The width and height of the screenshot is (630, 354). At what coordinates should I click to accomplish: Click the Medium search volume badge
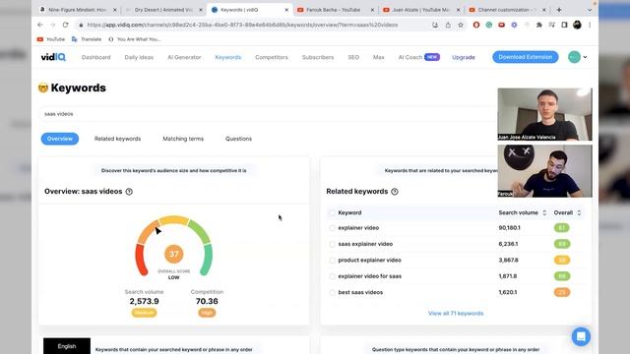(x=145, y=313)
